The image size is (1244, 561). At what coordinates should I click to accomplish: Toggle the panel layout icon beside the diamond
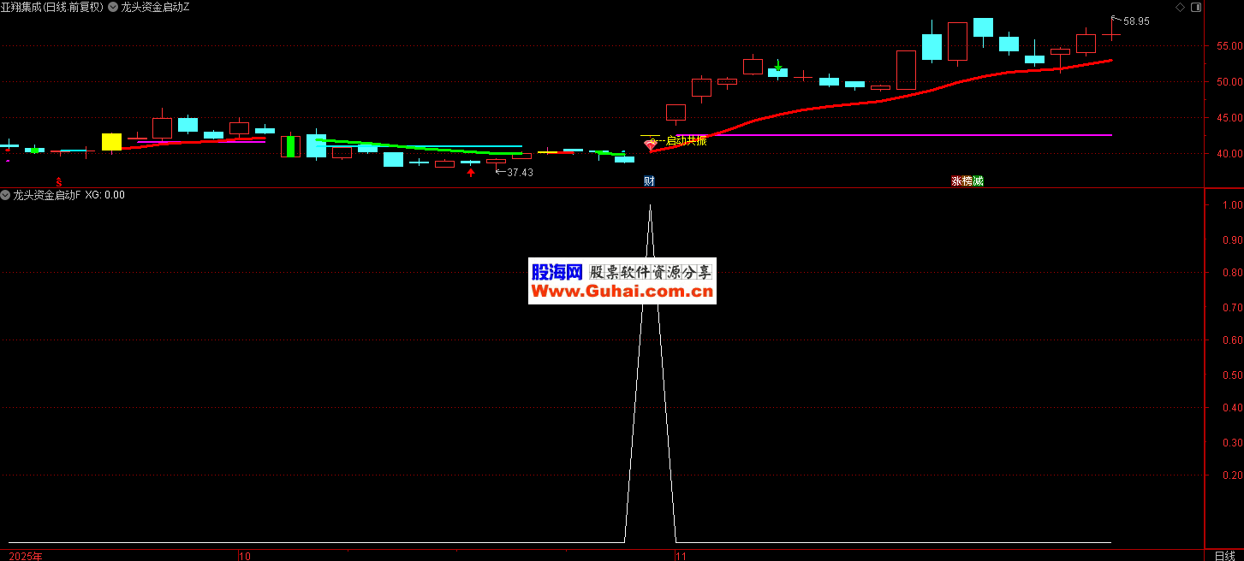point(1197,7)
